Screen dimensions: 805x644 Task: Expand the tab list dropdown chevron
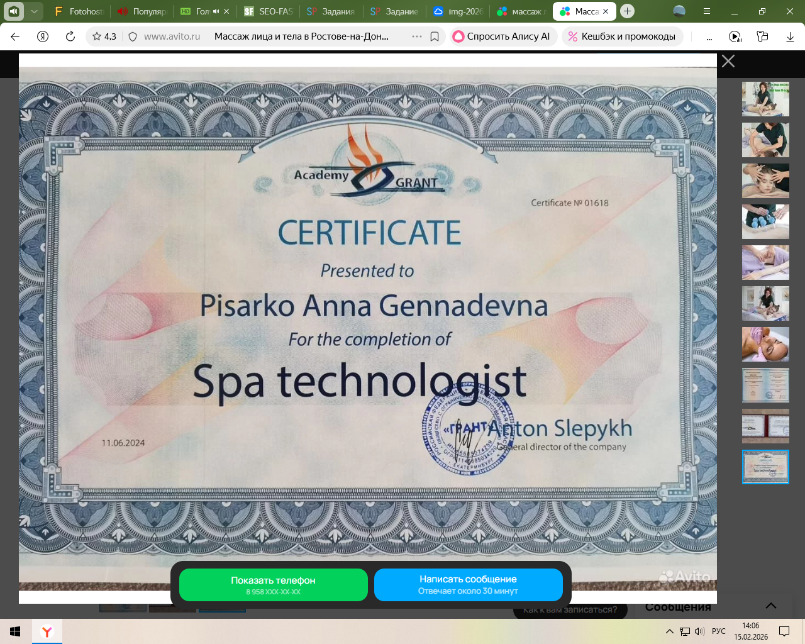tap(34, 11)
